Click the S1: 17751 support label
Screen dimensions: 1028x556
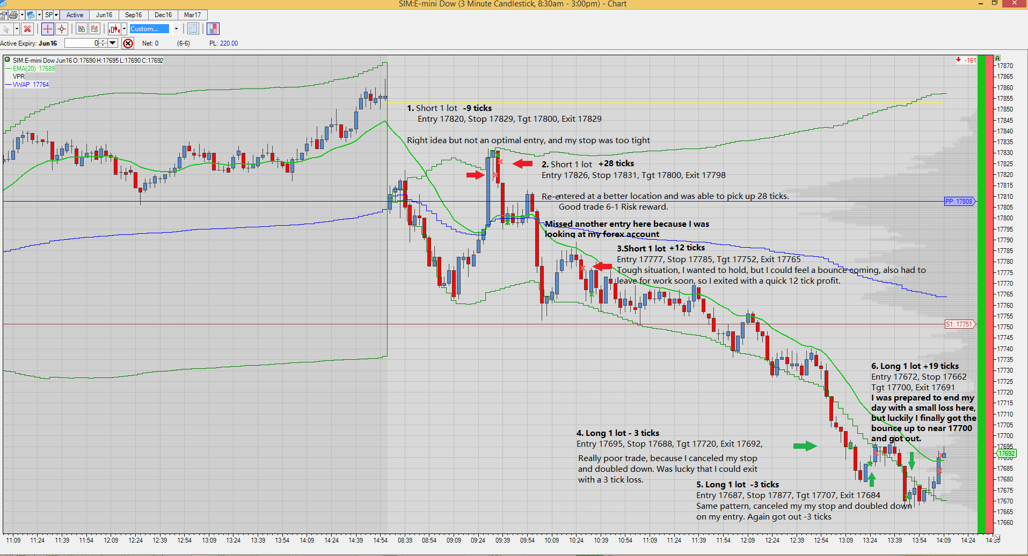tap(959, 324)
